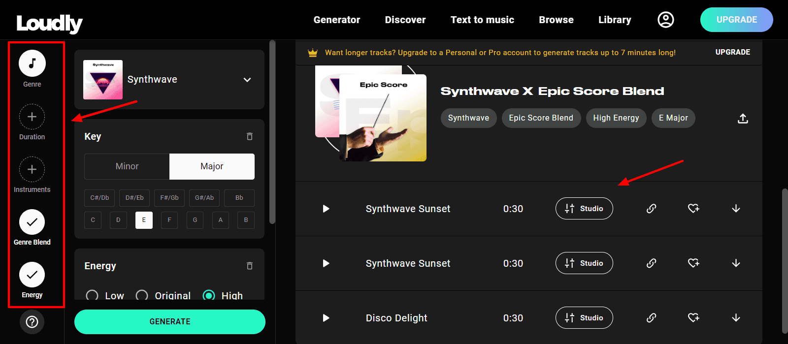Open Disco Delight in Studio
The image size is (788, 344).
(584, 318)
